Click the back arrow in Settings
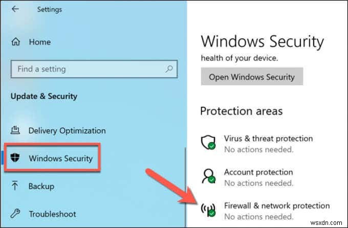 tap(15, 9)
